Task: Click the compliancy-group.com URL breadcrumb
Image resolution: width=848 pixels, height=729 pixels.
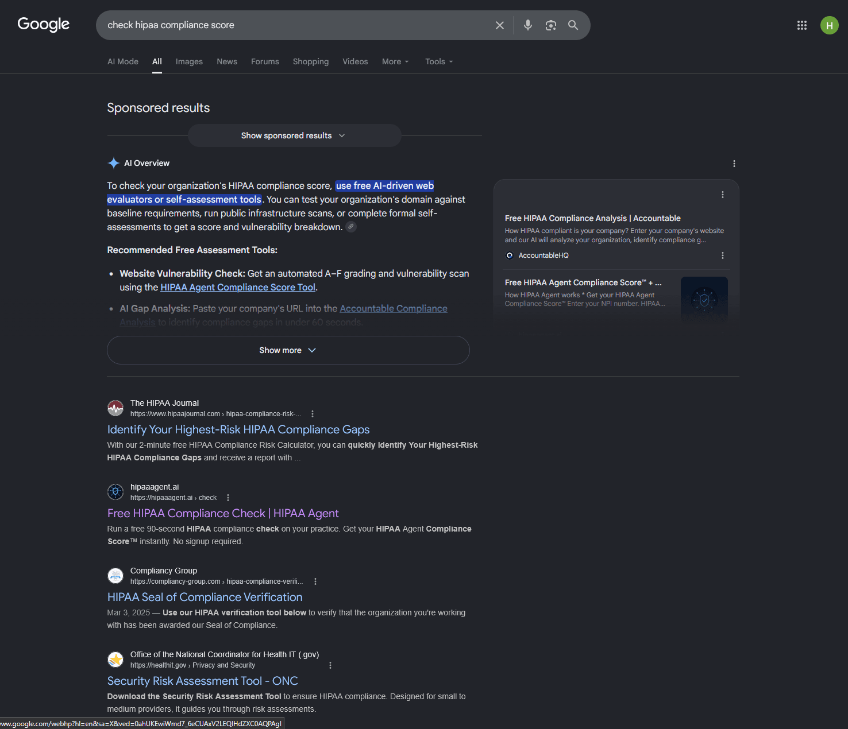Action: point(217,581)
